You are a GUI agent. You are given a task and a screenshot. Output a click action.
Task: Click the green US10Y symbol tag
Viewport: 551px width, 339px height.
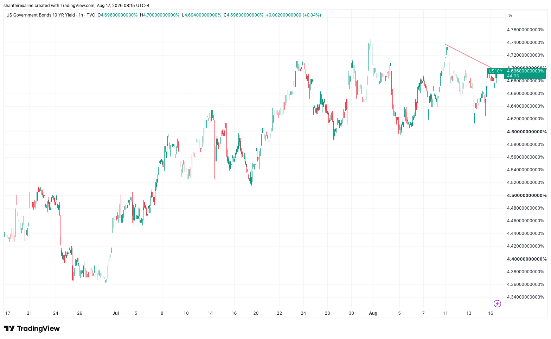pyautogui.click(x=495, y=71)
